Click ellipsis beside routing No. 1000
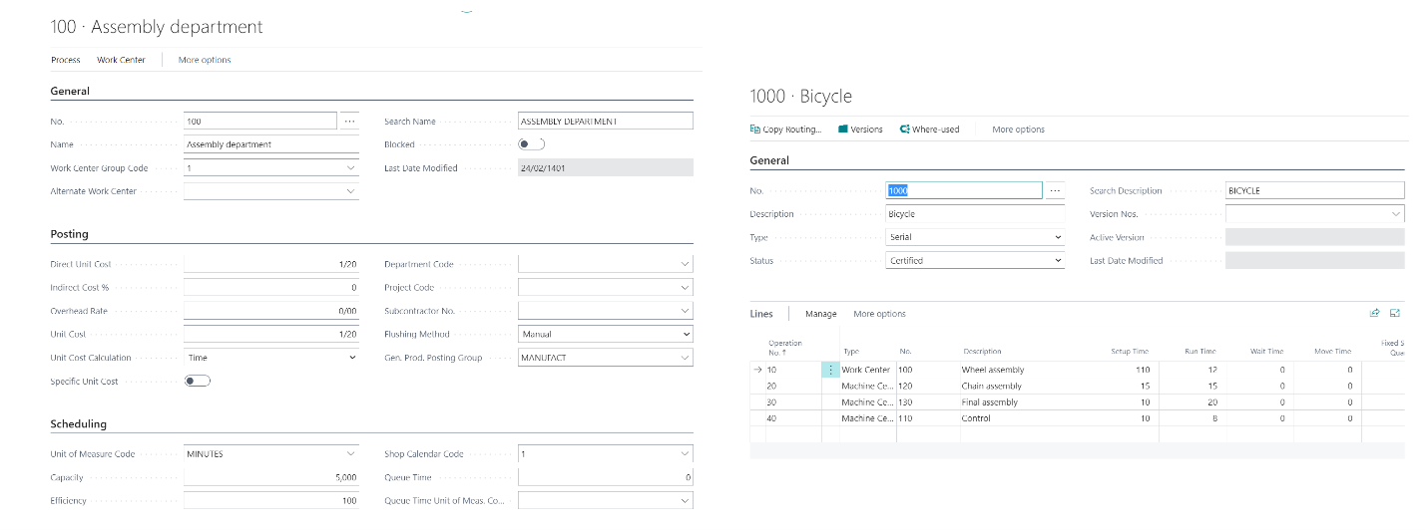The image size is (1425, 530). (x=1055, y=190)
